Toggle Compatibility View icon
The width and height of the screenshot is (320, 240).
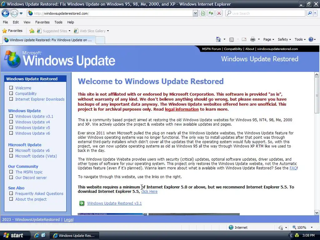coord(203,13)
